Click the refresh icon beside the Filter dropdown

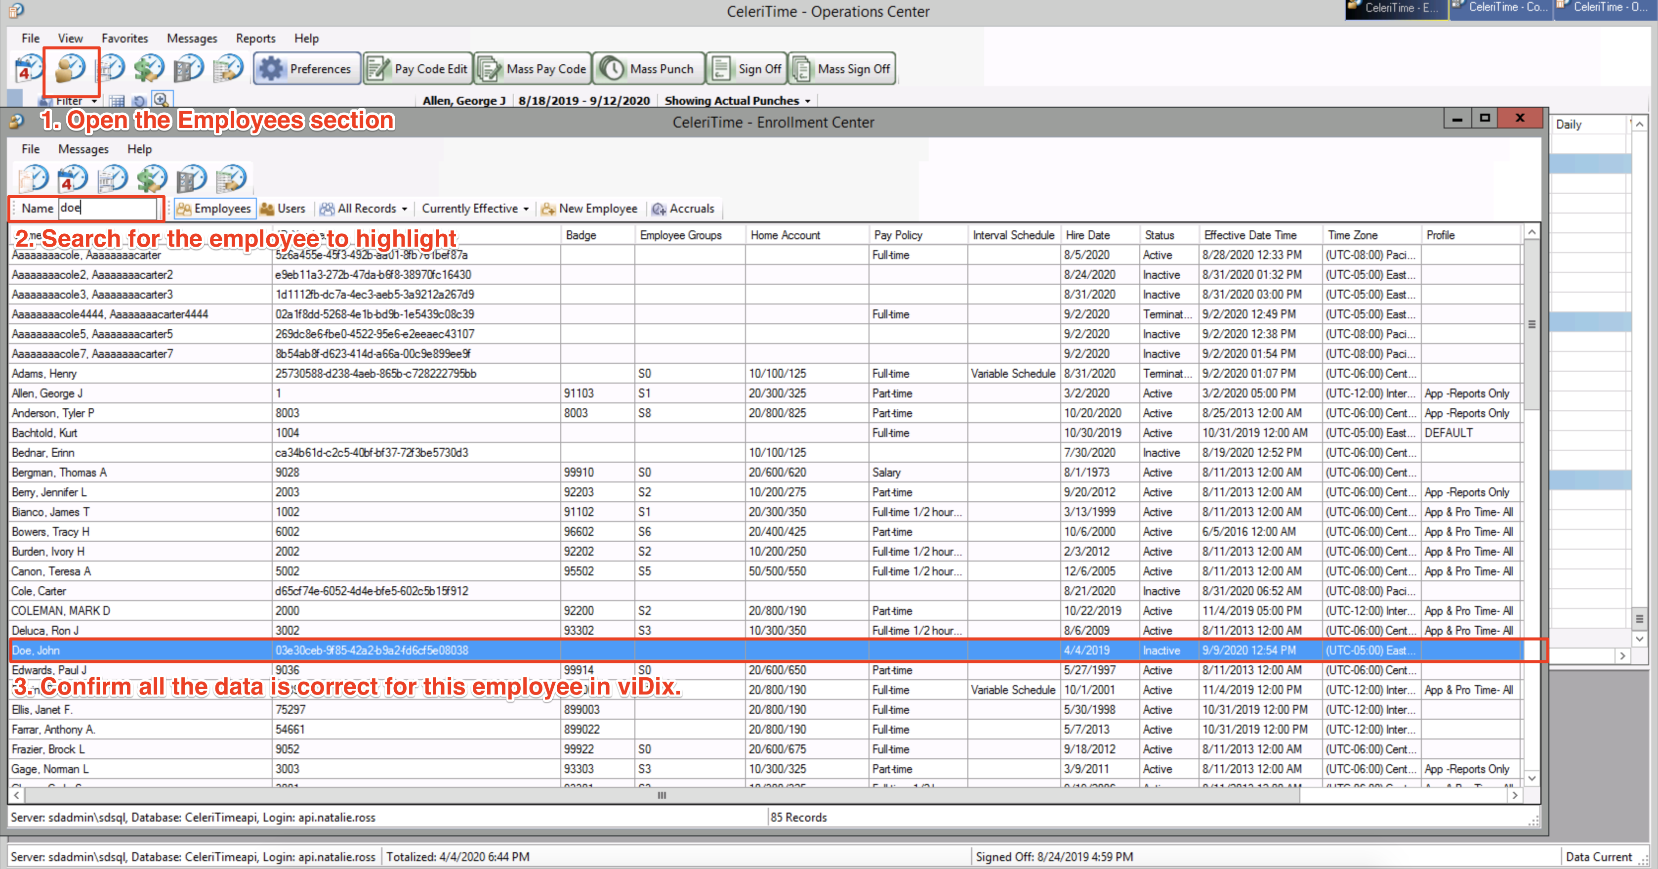(x=138, y=101)
